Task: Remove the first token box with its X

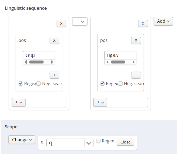Action: [x=61, y=24]
